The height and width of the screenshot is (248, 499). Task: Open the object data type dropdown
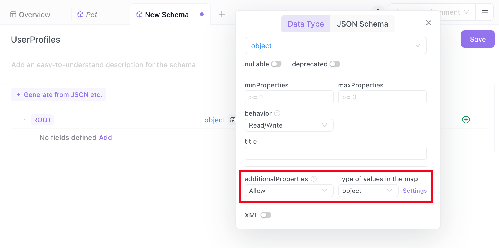[336, 45]
